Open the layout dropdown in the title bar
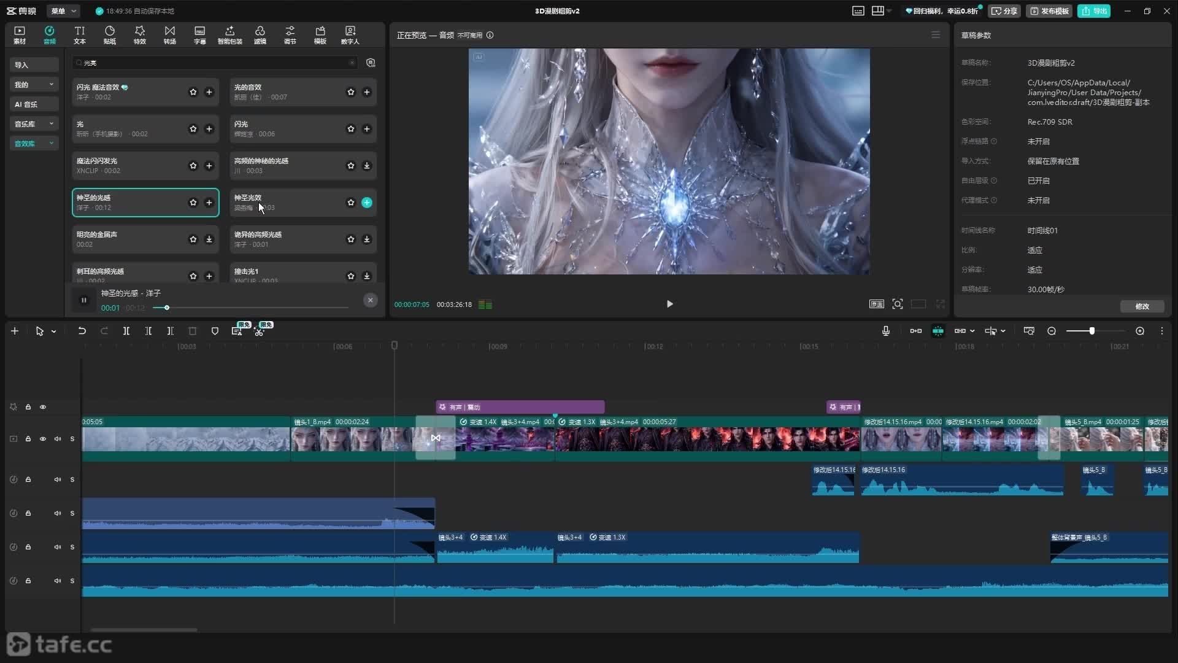The image size is (1178, 663). [x=882, y=11]
